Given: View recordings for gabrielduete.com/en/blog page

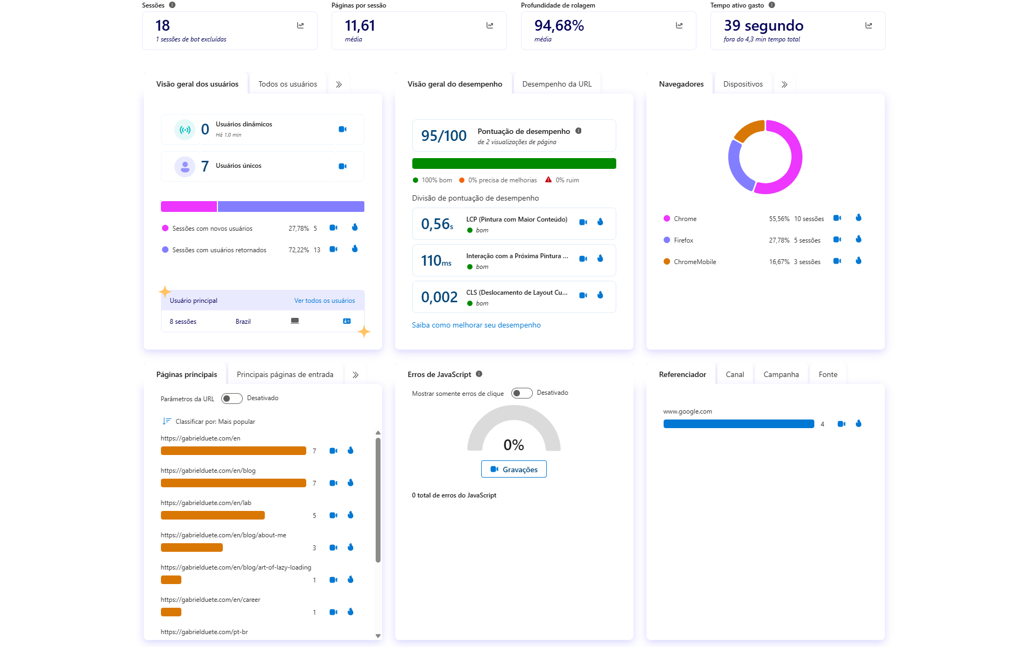Looking at the screenshot, I should coord(333,482).
